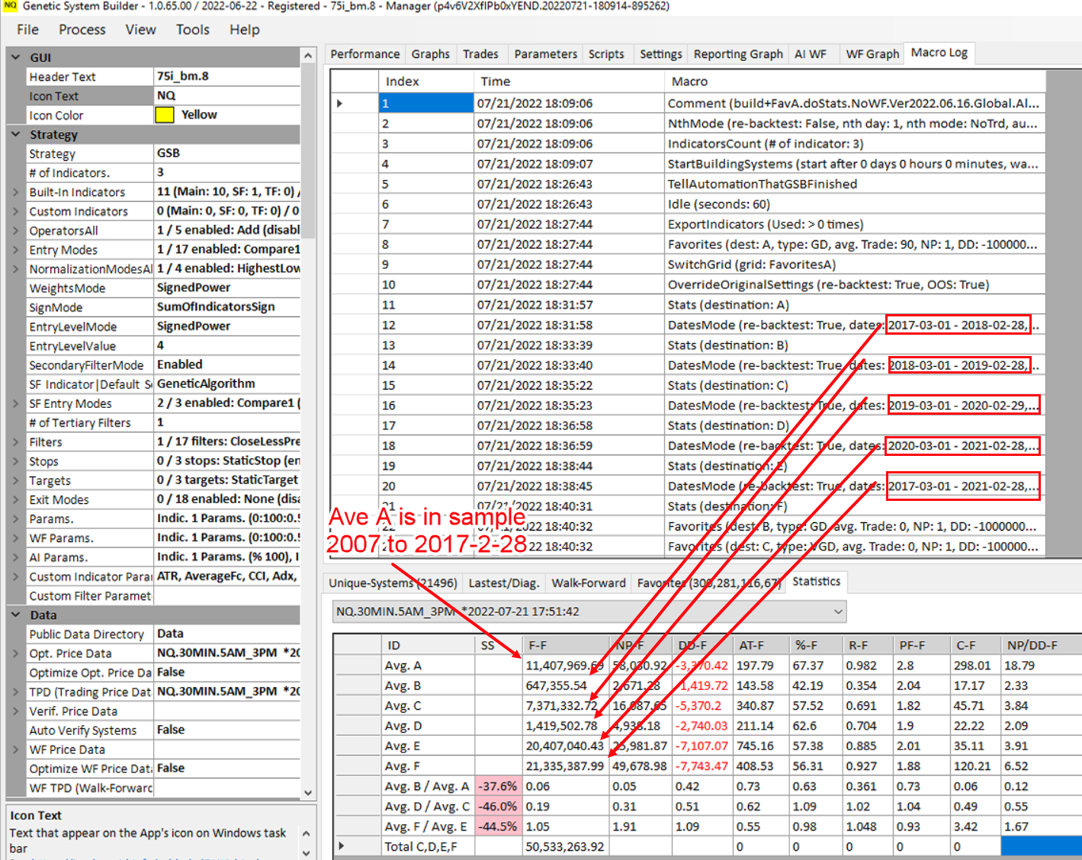This screenshot has width=1082, height=860.
Task: Open the Tools menu
Action: [x=192, y=30]
